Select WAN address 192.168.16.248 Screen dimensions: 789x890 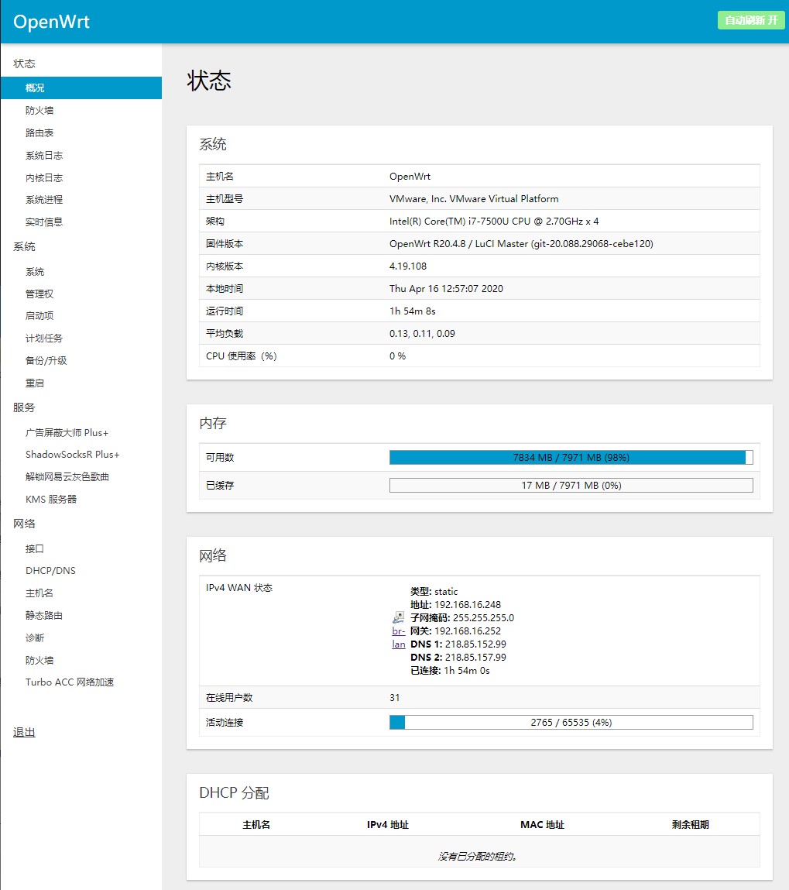point(468,604)
